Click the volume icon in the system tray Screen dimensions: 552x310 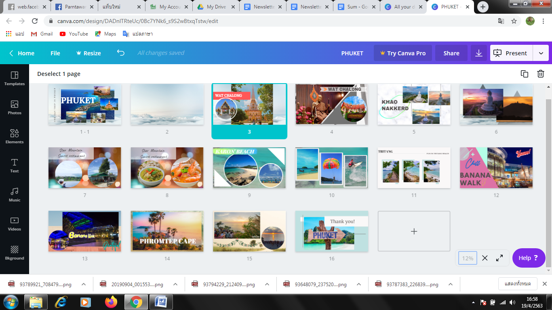click(512, 302)
